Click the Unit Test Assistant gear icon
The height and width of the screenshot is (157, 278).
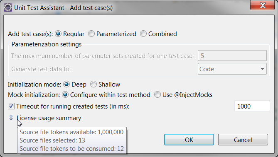[x=8, y=8]
